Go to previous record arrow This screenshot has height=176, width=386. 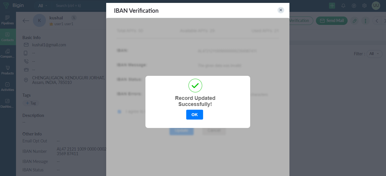tap(377, 21)
